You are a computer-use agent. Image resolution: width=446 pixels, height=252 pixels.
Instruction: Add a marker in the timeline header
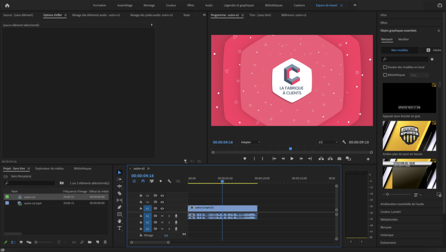160,181
